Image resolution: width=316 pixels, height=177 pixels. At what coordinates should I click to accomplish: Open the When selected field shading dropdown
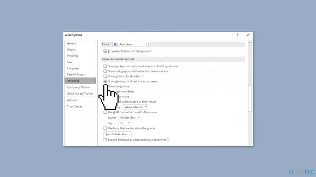click(135, 107)
